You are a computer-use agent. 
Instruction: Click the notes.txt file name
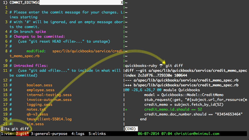click(36, 109)
